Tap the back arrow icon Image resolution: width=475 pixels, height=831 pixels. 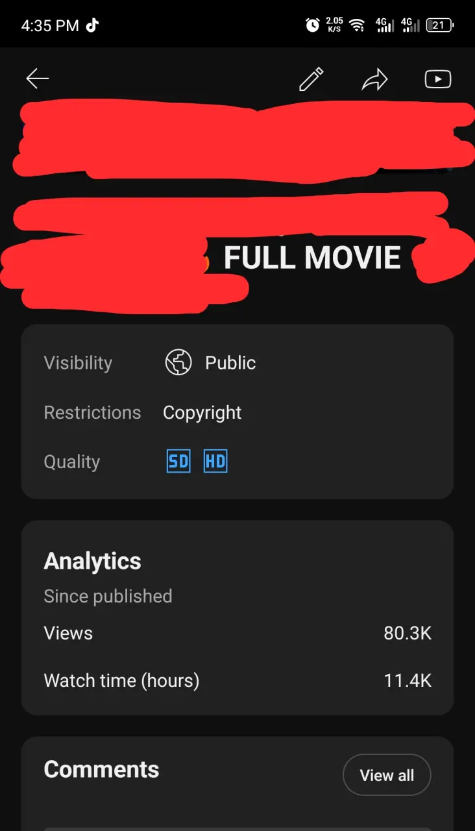[x=38, y=79]
